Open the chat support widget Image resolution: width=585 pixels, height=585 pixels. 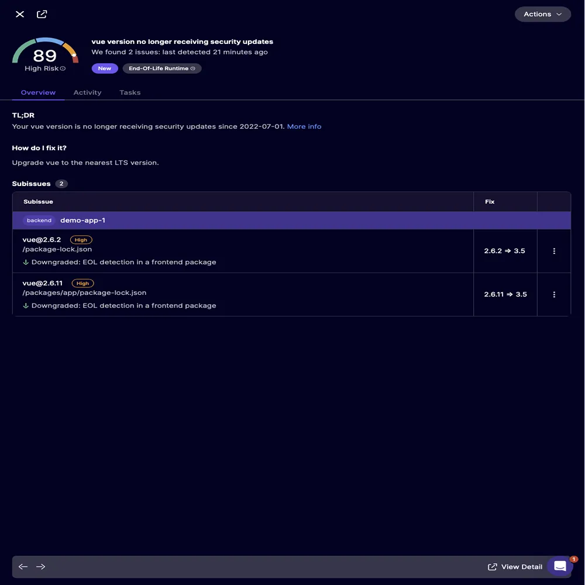[x=560, y=566]
